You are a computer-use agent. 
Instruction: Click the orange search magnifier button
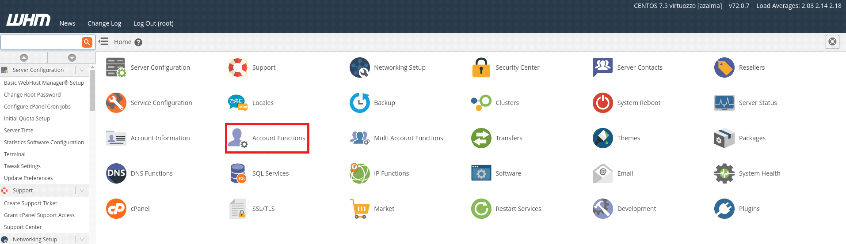pyautogui.click(x=87, y=42)
